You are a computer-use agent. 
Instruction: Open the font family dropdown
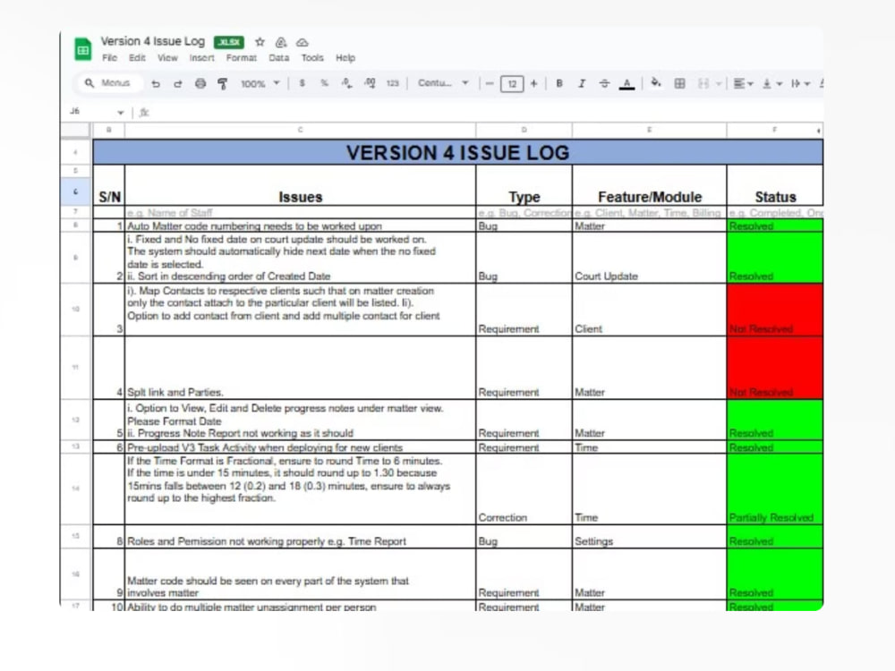(443, 83)
